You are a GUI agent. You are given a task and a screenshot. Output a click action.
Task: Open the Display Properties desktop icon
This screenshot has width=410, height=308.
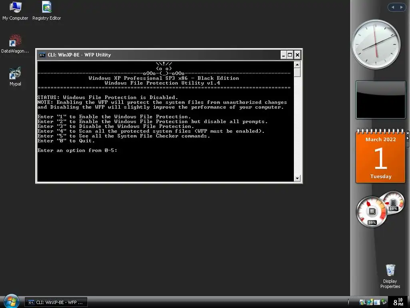point(390,276)
